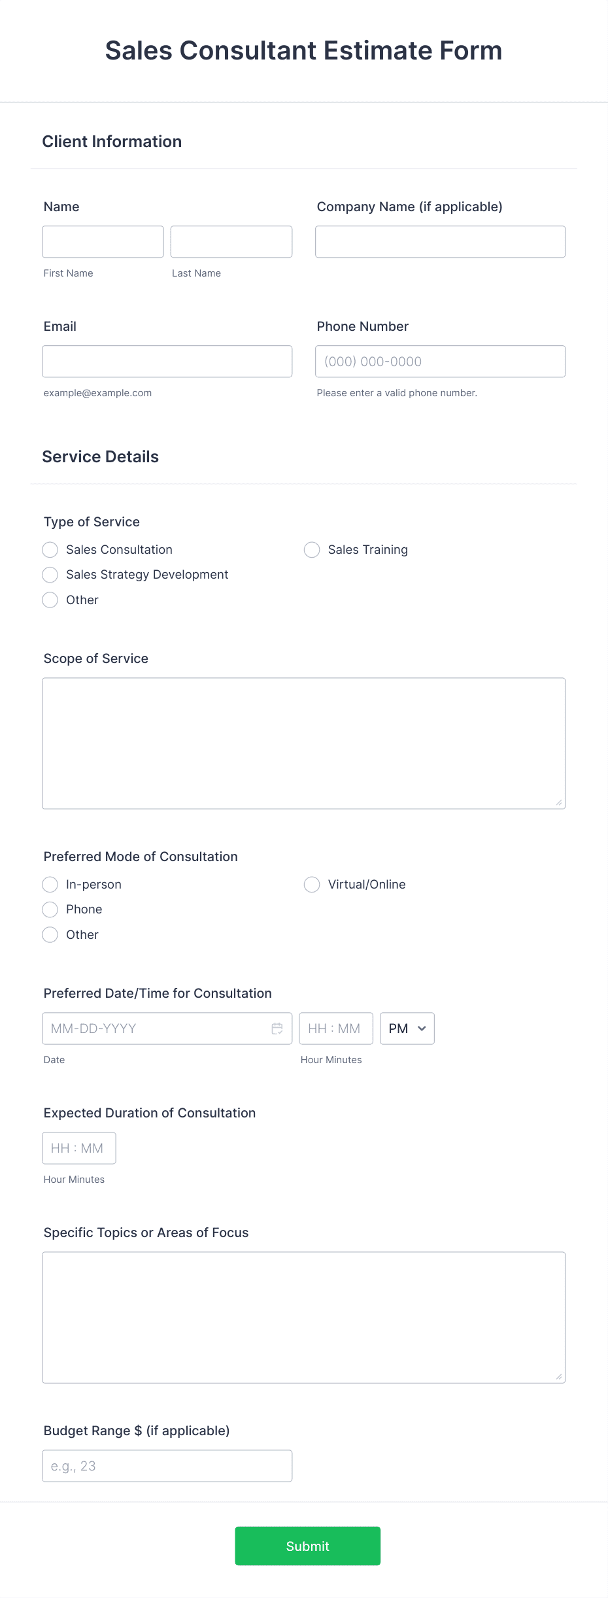Select Sales Strategy Development option
This screenshot has width=608, height=1598.
tap(50, 574)
